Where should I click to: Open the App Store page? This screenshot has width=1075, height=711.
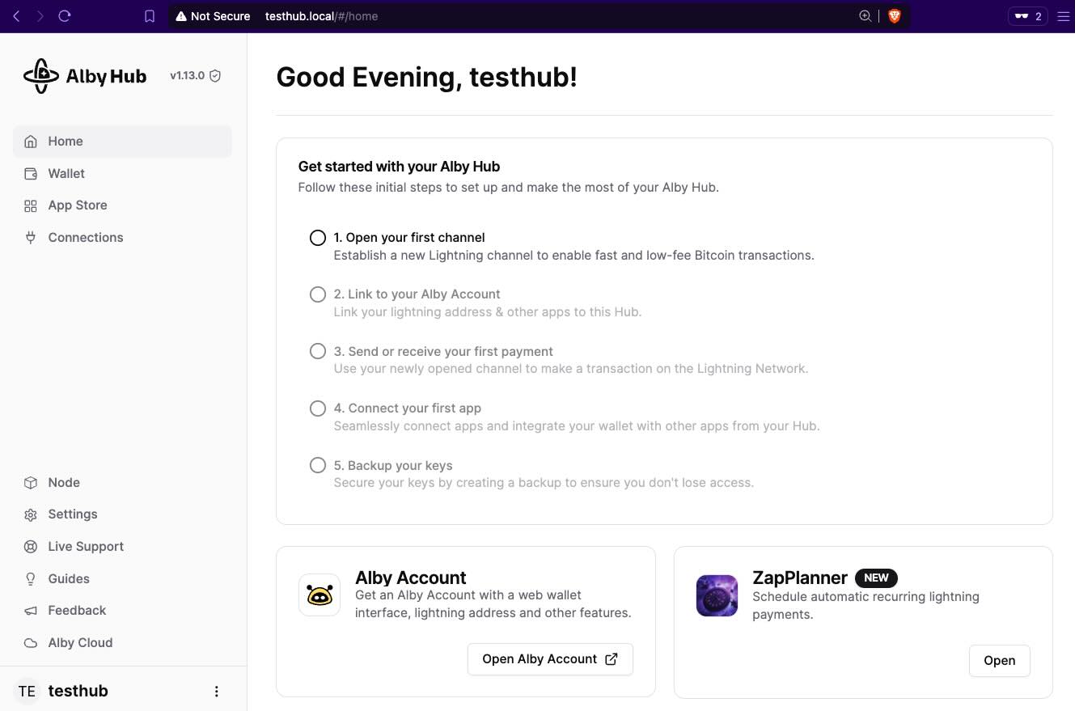[x=122, y=205]
